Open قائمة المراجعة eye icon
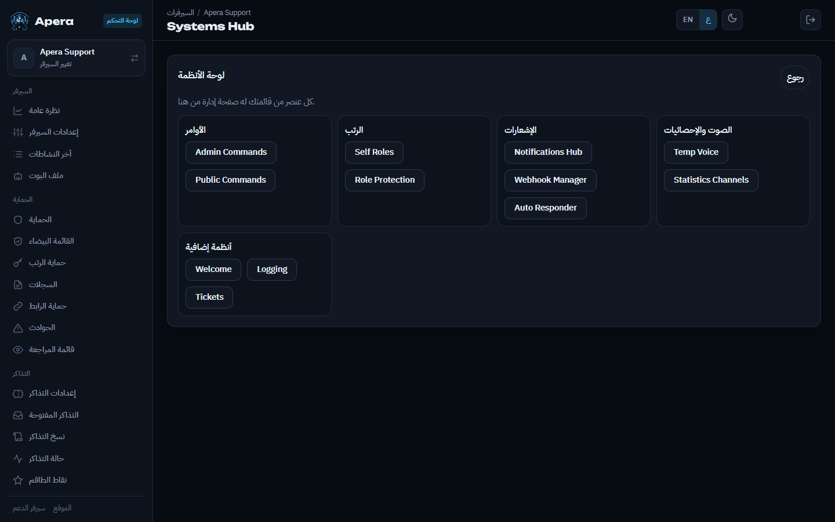835x522 pixels. (x=18, y=350)
